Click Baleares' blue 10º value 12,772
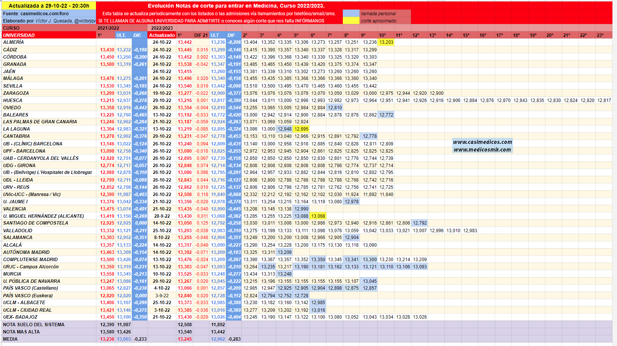 386,115
